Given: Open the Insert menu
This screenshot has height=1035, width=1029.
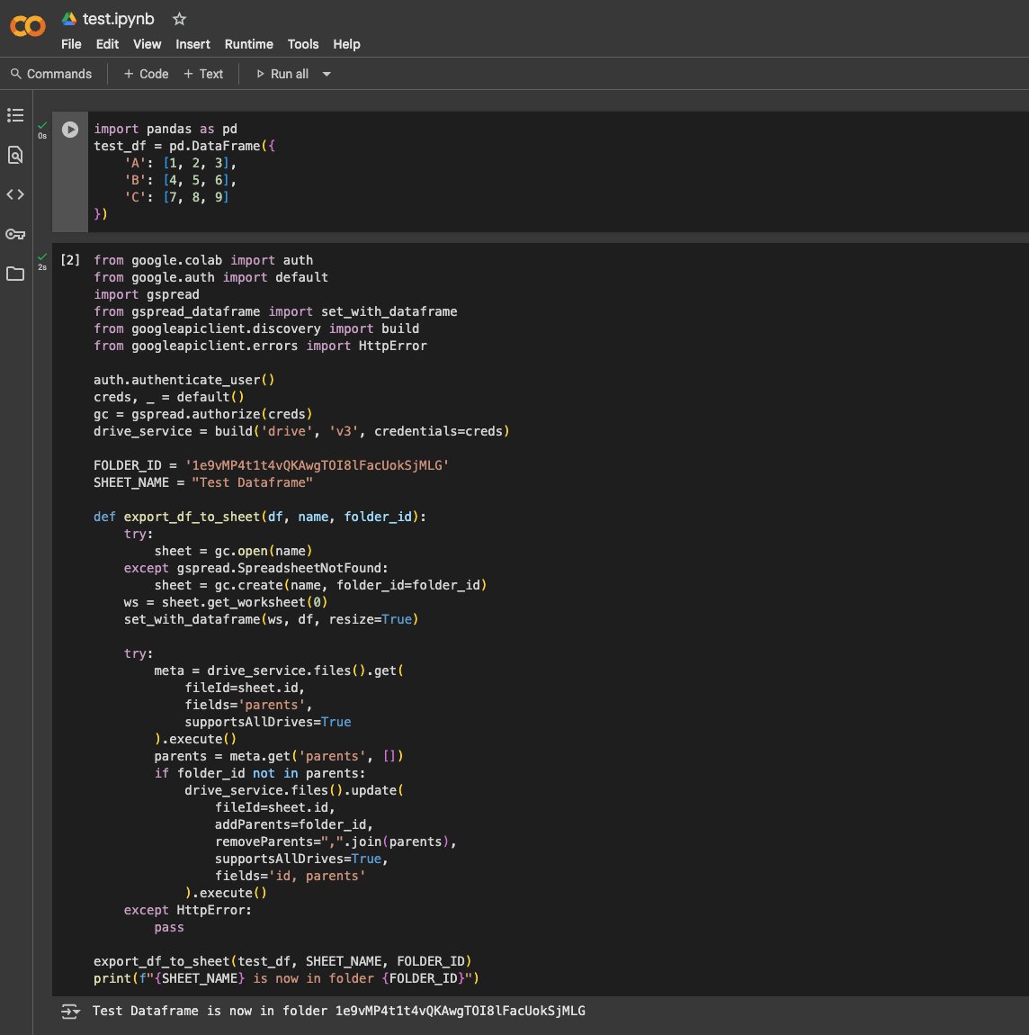Looking at the screenshot, I should (x=192, y=44).
